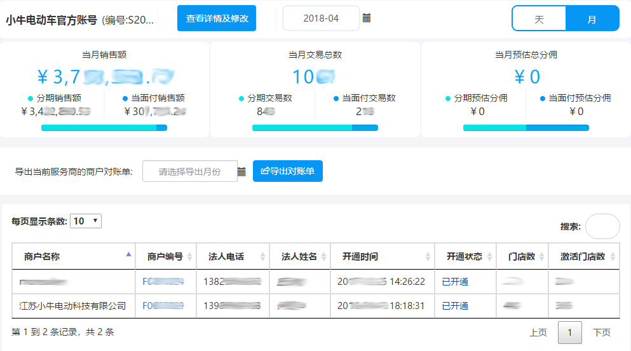
Task: Sort by the 商户名称 column header
Action: 74,256
